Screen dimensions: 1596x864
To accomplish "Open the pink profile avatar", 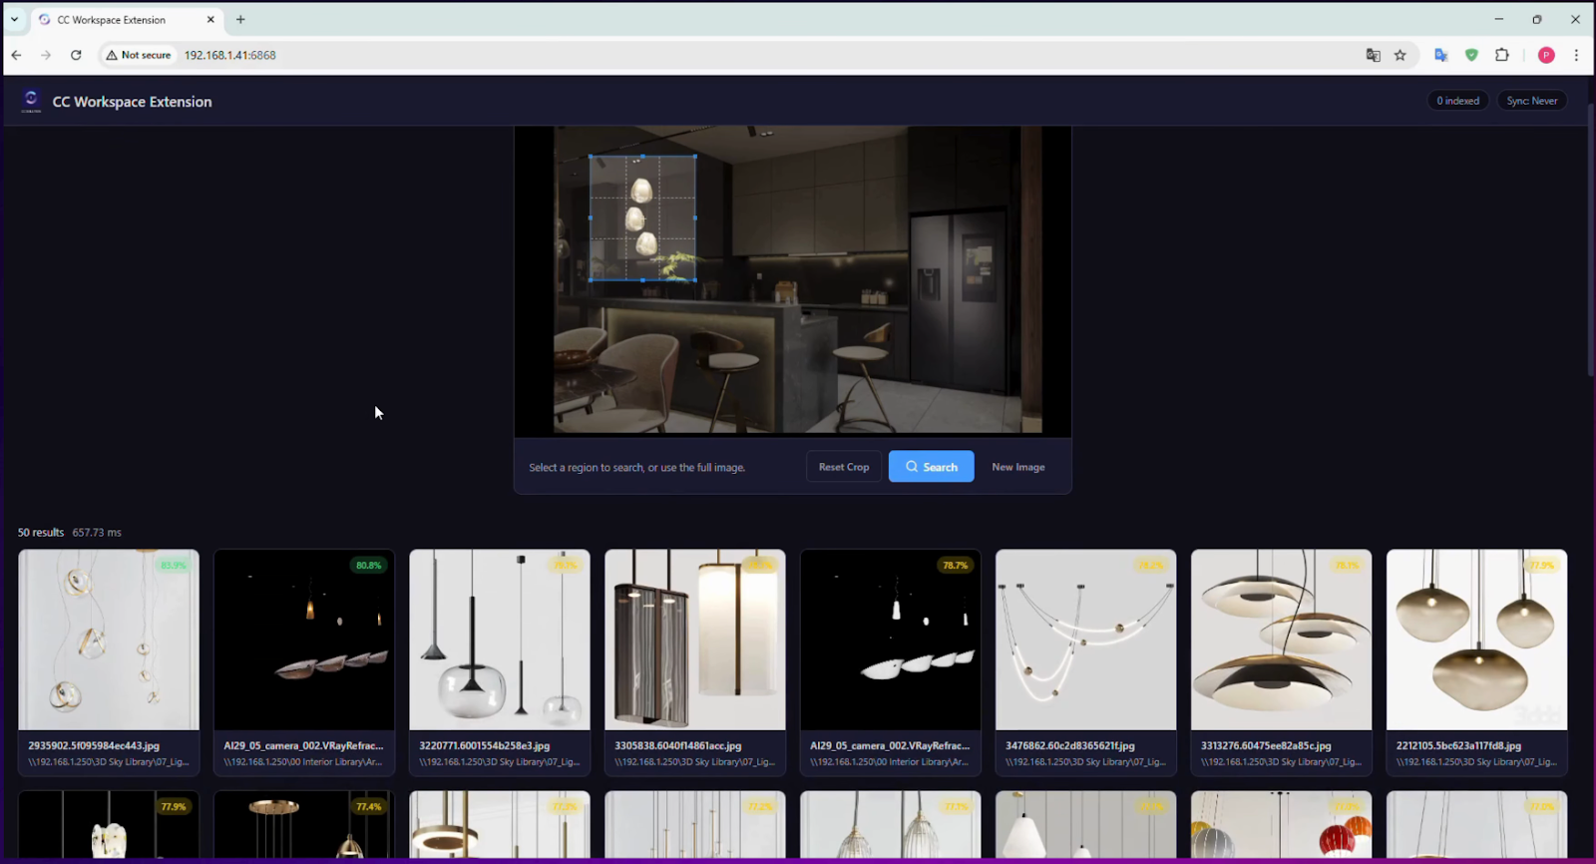I will click(x=1546, y=55).
